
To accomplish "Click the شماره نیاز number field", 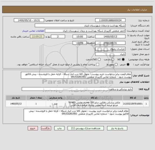I will 110,20.
